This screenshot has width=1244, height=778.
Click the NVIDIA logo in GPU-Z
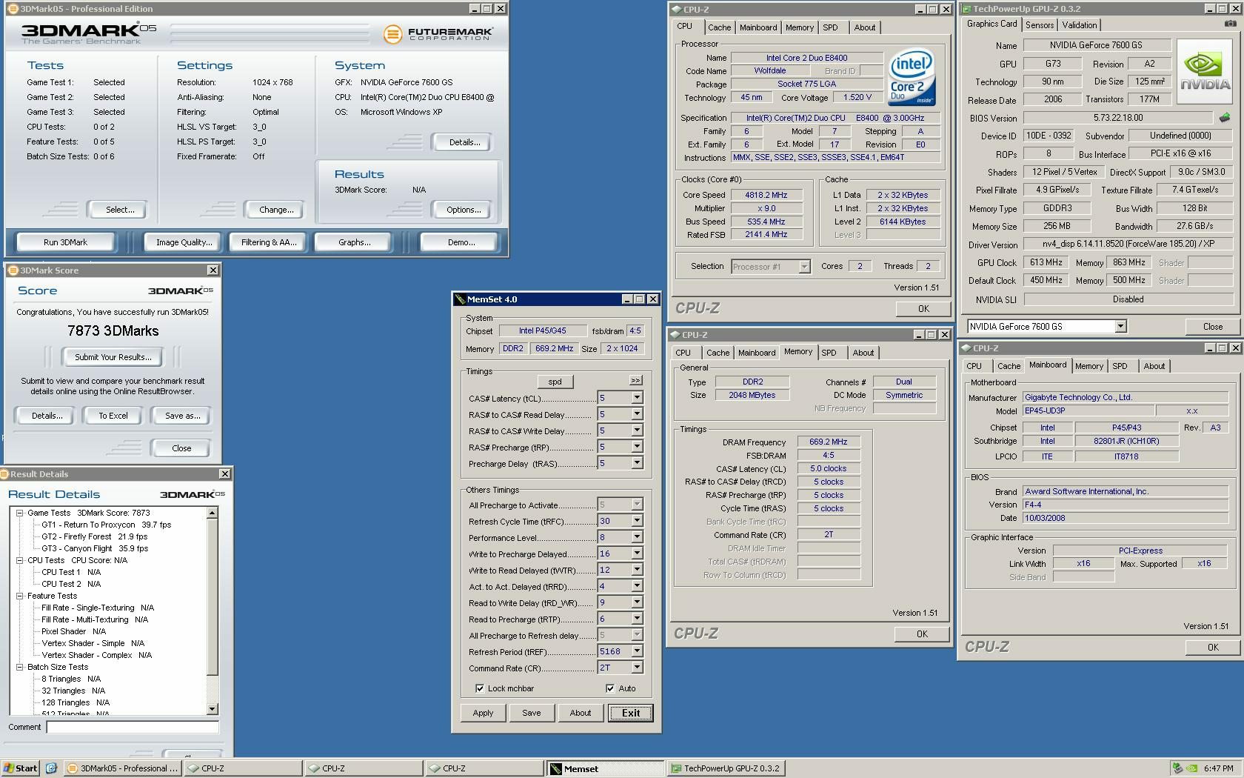(x=1205, y=71)
